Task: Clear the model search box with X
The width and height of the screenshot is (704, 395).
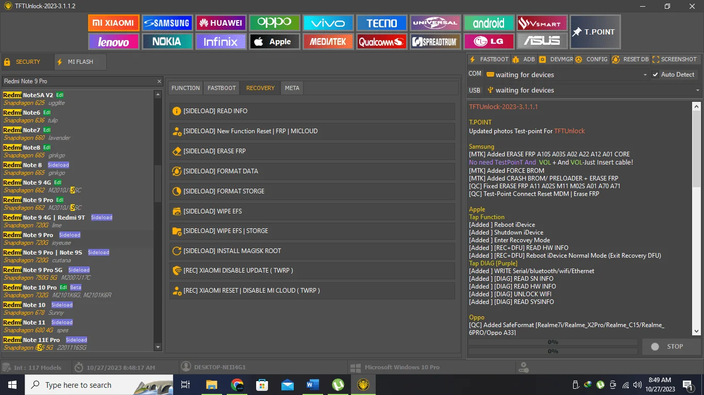Action: [x=159, y=81]
